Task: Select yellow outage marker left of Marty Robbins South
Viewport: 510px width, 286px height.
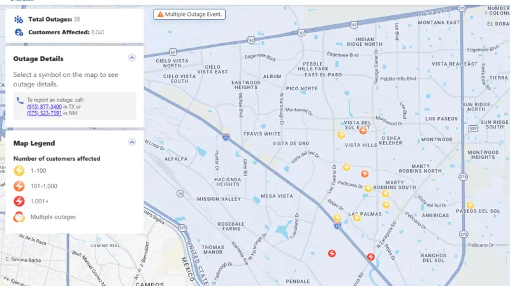Action: 368,188
